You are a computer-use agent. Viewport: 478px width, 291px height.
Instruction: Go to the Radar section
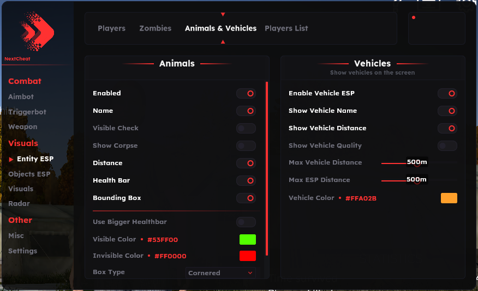[19, 204]
